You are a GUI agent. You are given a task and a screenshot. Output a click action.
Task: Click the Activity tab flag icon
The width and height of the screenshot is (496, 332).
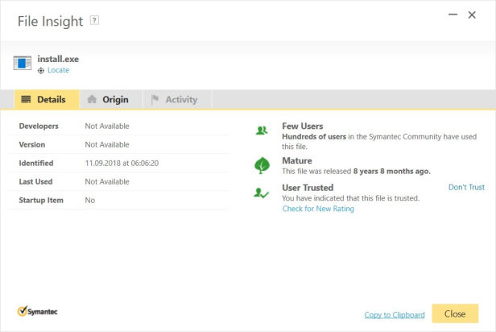coord(155,99)
